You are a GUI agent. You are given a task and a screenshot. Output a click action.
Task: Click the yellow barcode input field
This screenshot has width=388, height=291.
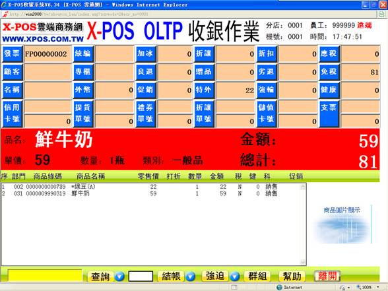(x=45, y=276)
